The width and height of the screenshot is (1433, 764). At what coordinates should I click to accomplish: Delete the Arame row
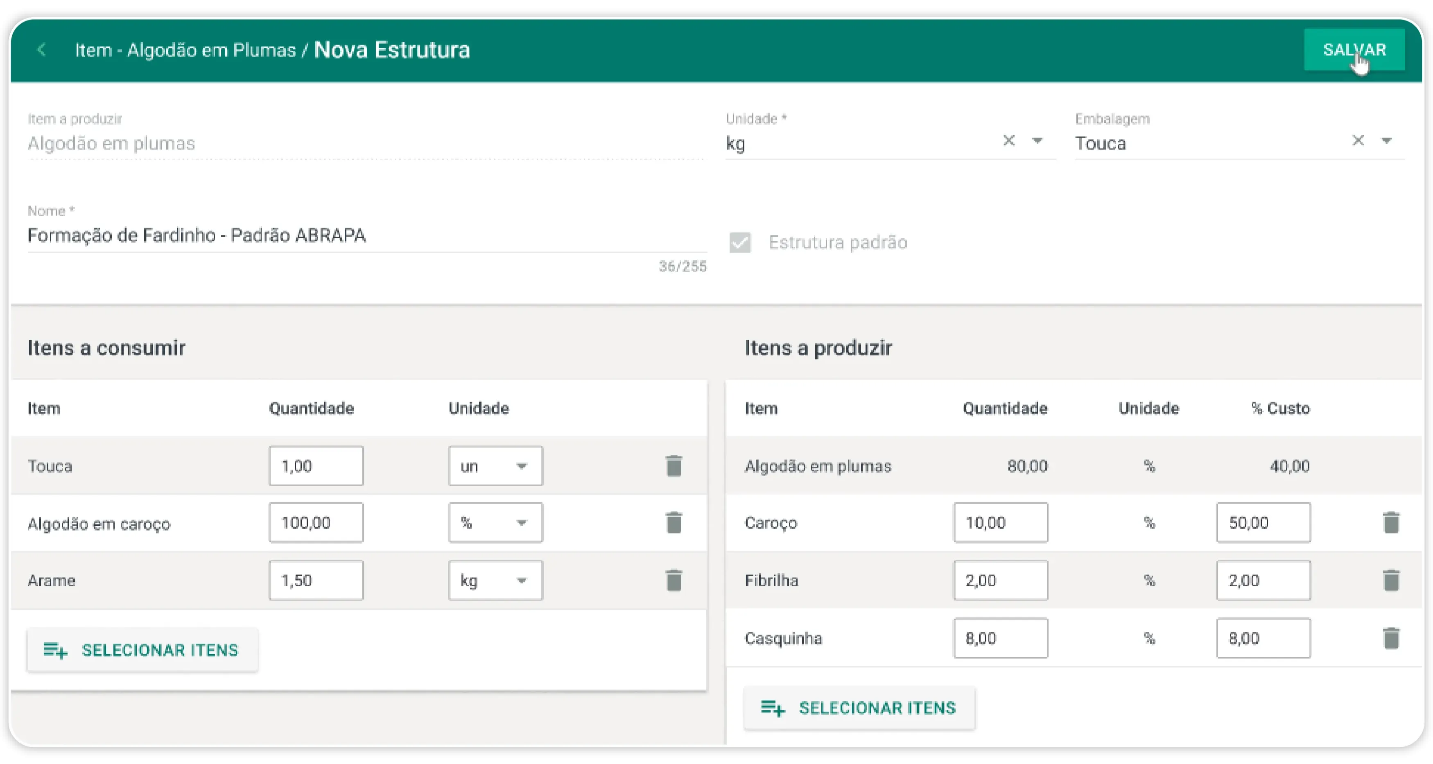674,581
